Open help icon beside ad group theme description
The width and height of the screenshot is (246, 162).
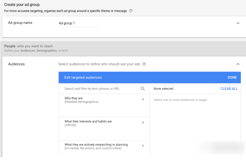(x=131, y=11)
